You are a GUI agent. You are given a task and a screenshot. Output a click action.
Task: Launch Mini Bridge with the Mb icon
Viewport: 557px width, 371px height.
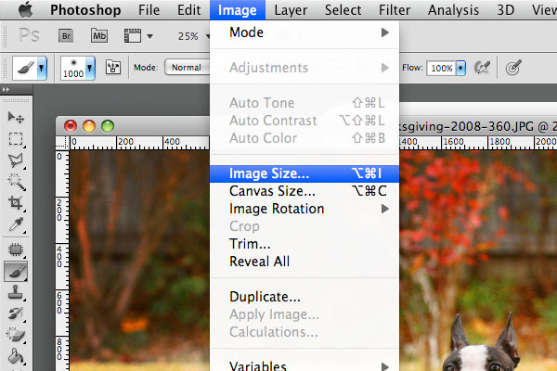[x=99, y=36]
